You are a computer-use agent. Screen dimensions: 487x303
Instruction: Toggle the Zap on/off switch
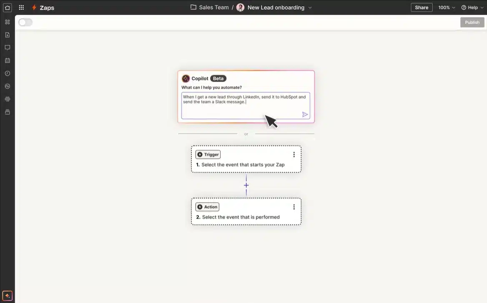pos(25,22)
